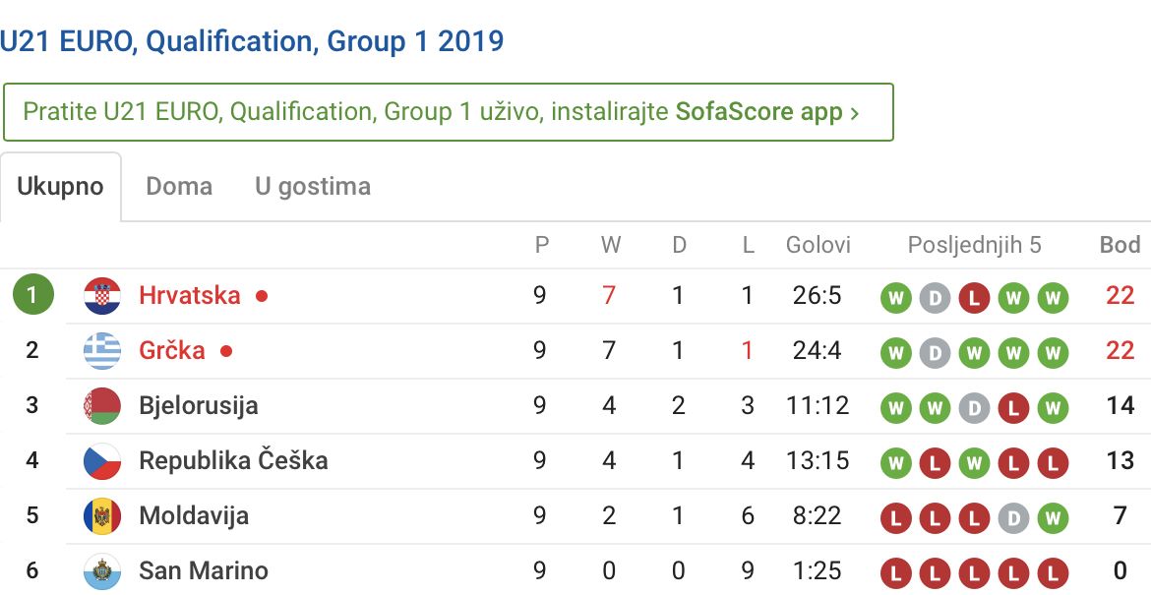
Task: Click the Republika Češka team name
Action: tap(233, 461)
